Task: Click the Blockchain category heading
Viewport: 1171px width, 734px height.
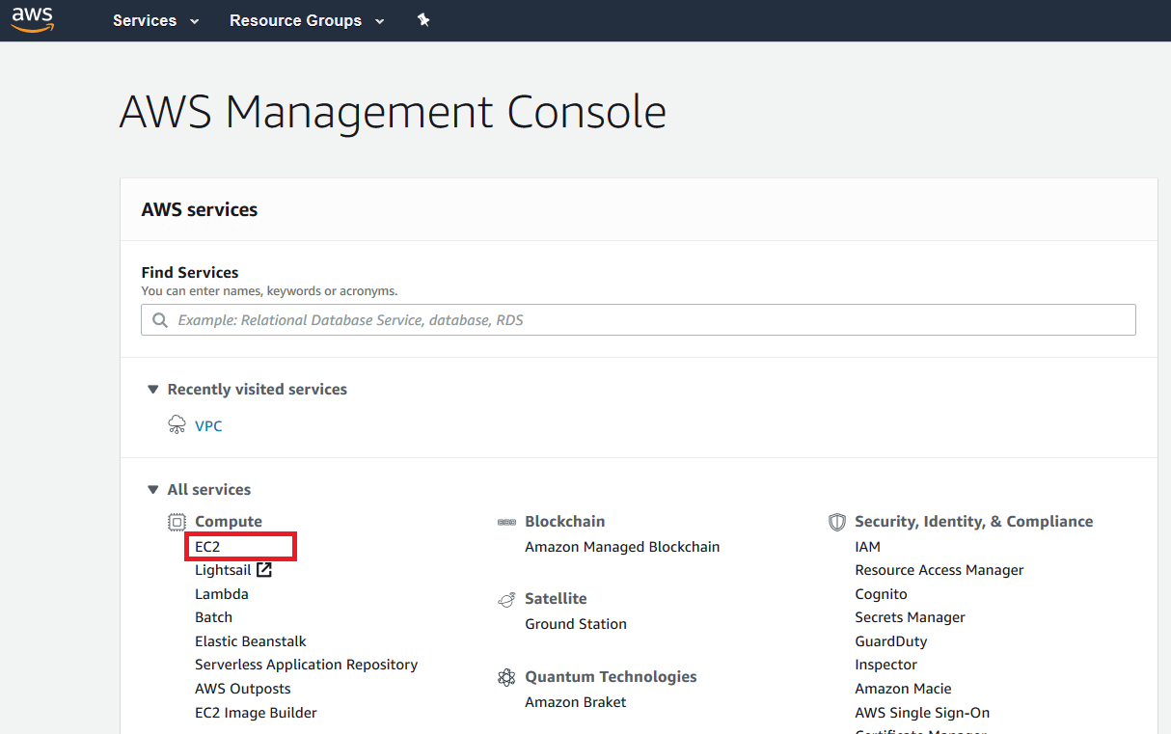Action: [x=565, y=522]
